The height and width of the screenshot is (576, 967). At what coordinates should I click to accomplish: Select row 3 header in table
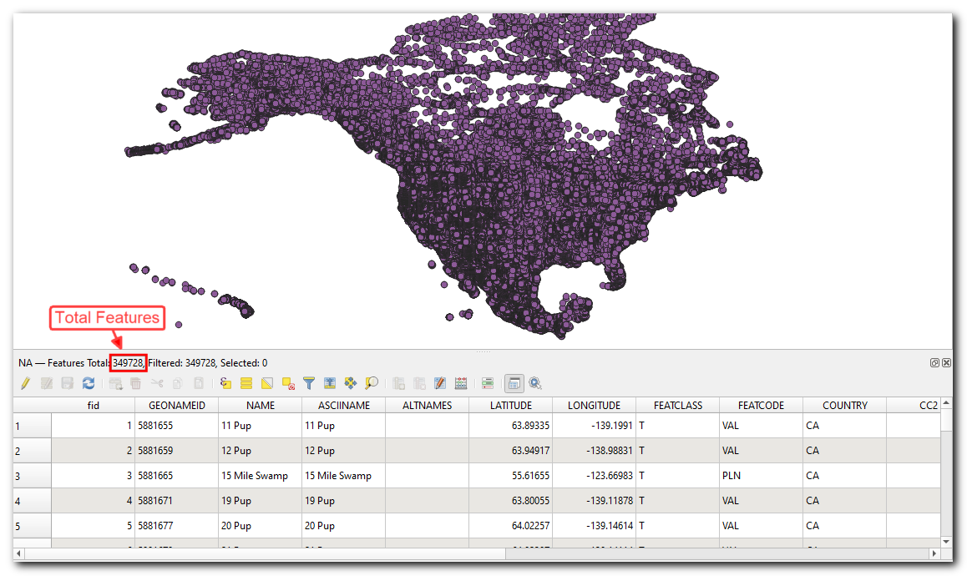pyautogui.click(x=32, y=476)
